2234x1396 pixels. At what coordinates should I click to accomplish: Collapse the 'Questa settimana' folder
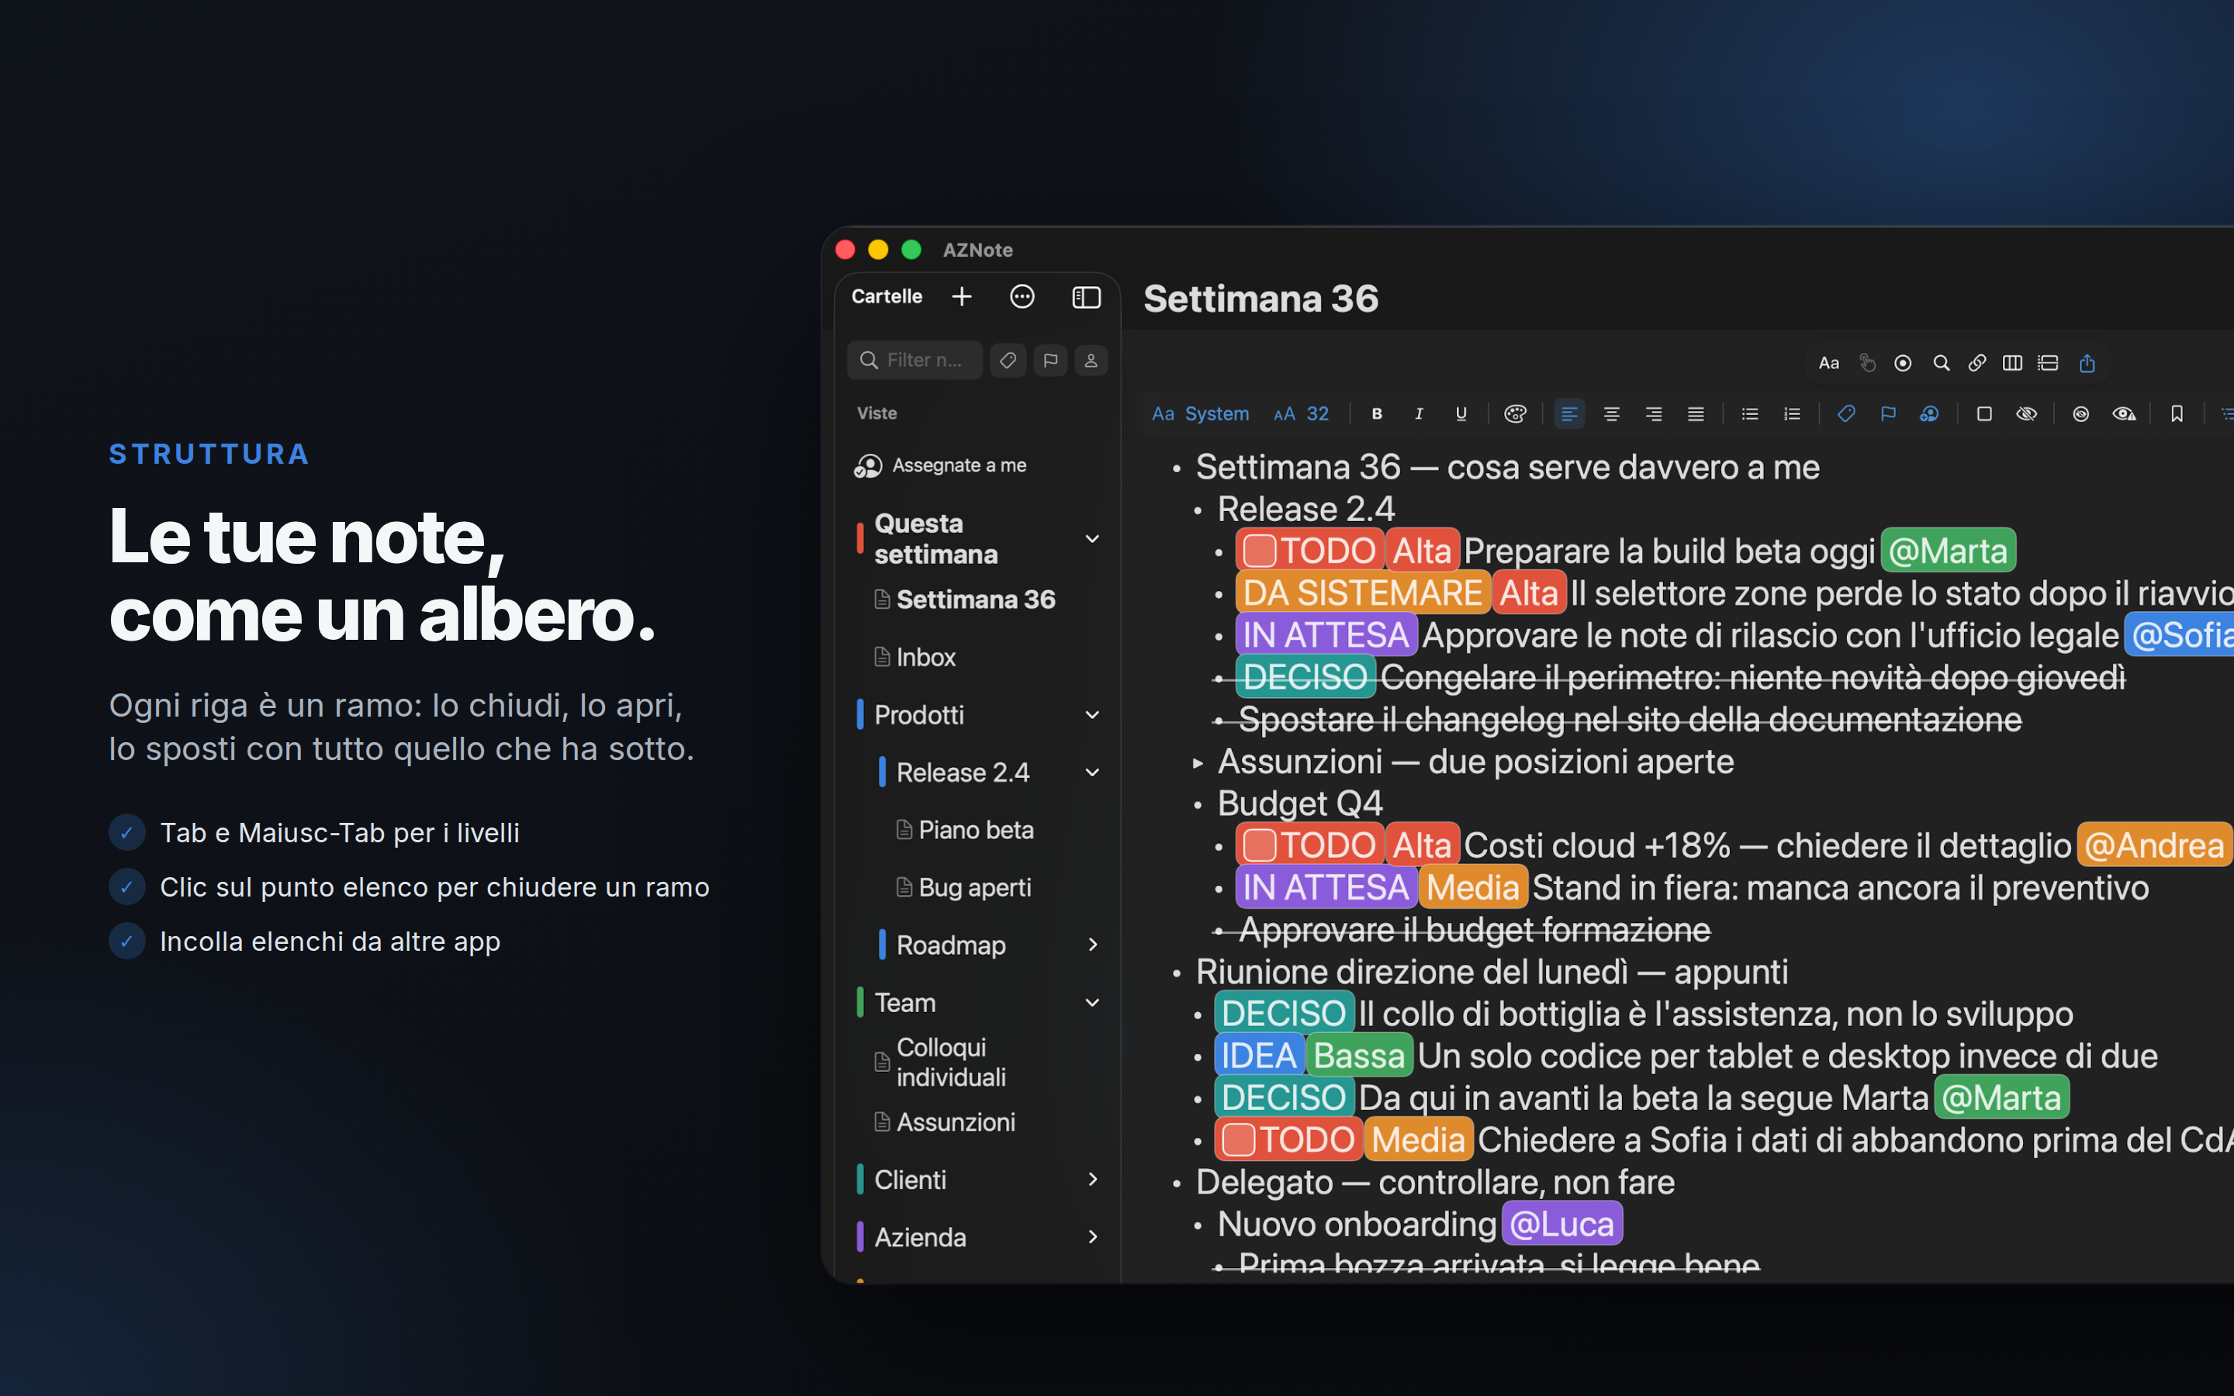tap(1092, 538)
